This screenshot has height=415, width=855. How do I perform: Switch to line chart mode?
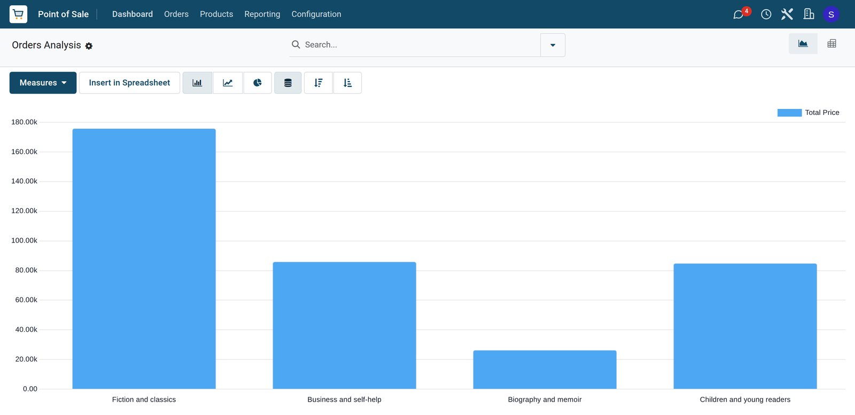click(x=228, y=83)
